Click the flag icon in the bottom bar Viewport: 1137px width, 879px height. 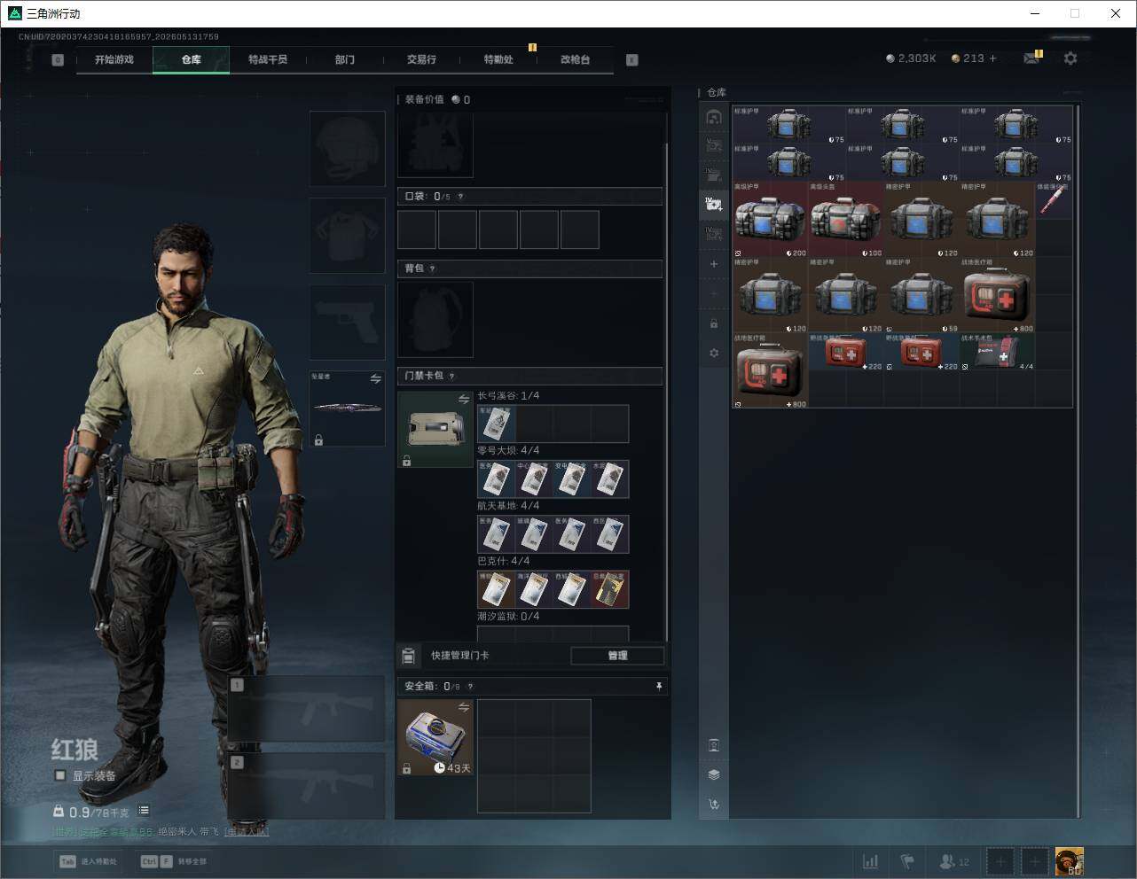907,861
